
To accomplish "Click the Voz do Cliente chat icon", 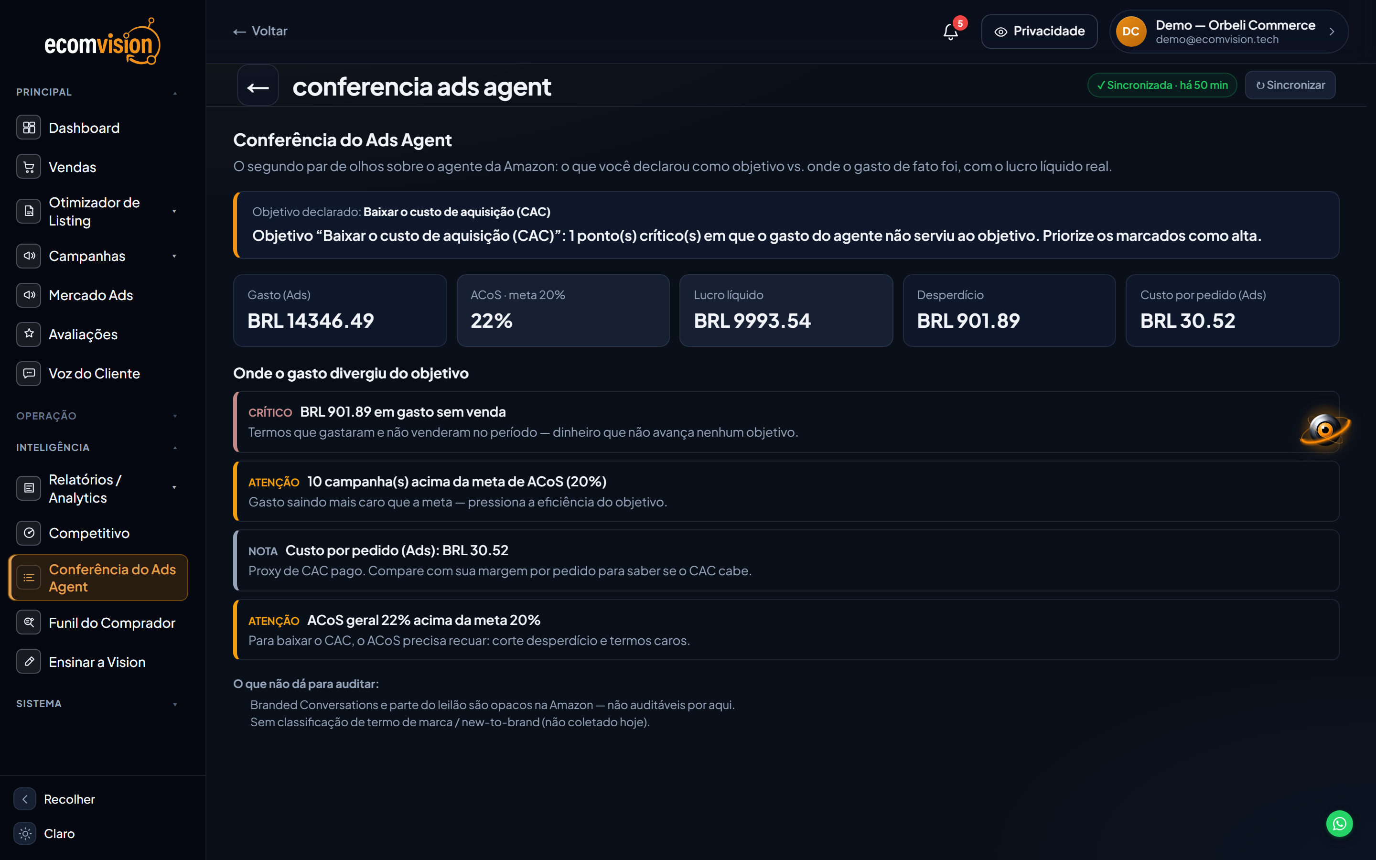I will (29, 374).
